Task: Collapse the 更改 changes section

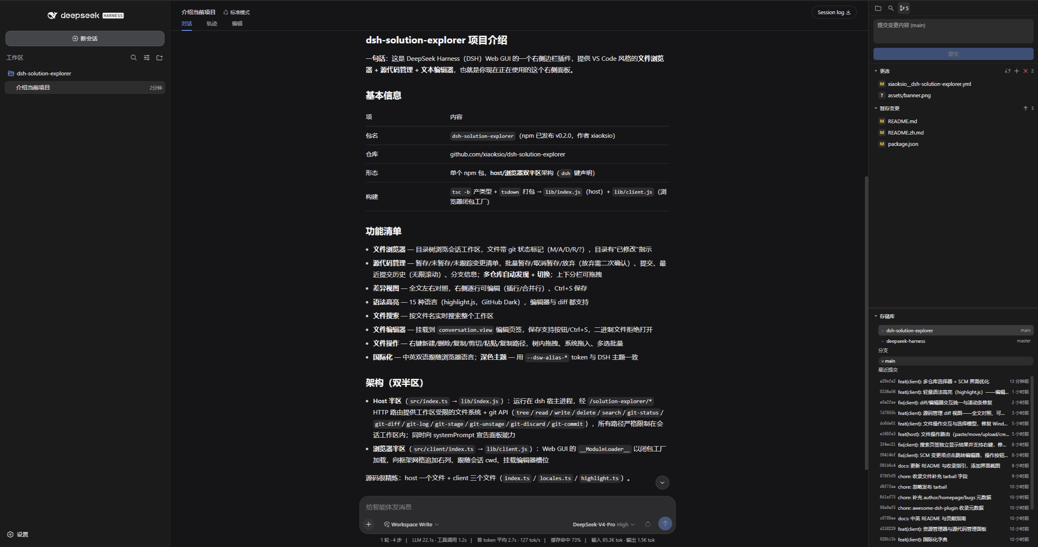Action: tap(882, 71)
